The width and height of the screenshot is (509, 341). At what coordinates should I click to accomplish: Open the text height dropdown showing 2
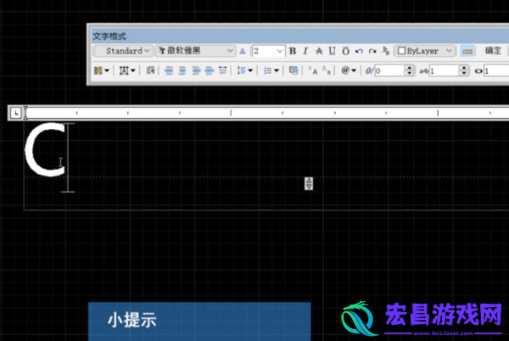pyautogui.click(x=268, y=51)
